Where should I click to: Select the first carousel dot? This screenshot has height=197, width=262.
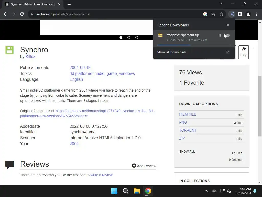(121, 37)
